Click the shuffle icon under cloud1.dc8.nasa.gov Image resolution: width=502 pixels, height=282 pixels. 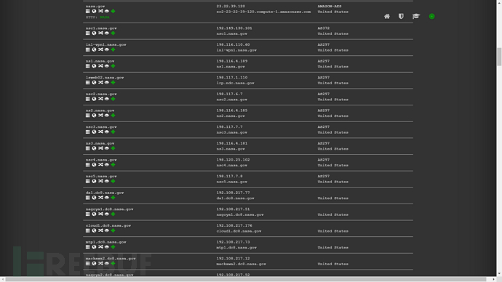pyautogui.click(x=100, y=231)
